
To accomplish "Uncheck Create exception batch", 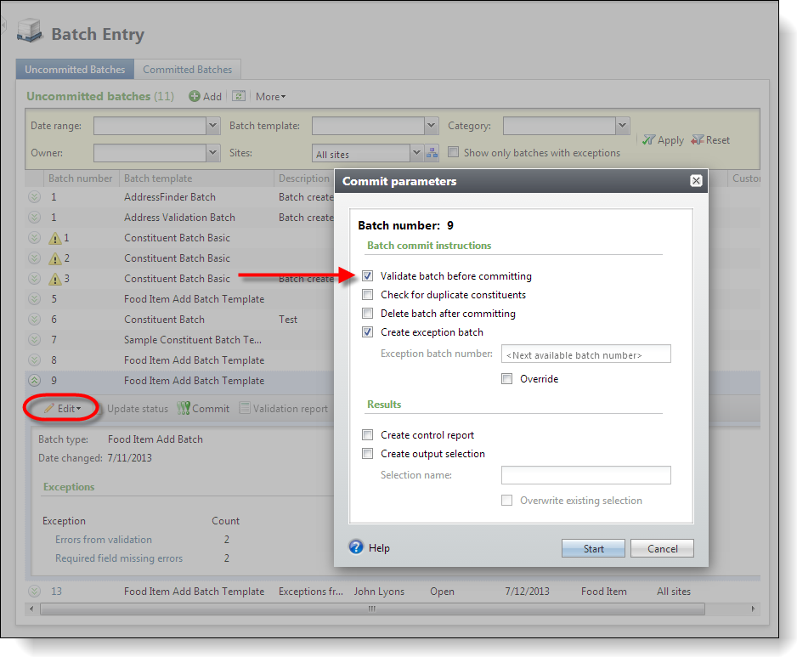I will coord(368,332).
